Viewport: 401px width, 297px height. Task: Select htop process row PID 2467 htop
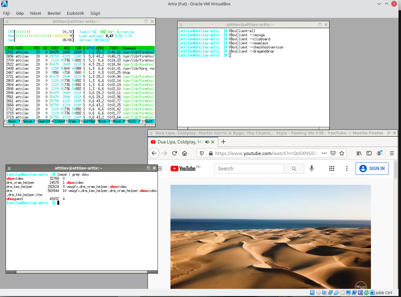80,73
